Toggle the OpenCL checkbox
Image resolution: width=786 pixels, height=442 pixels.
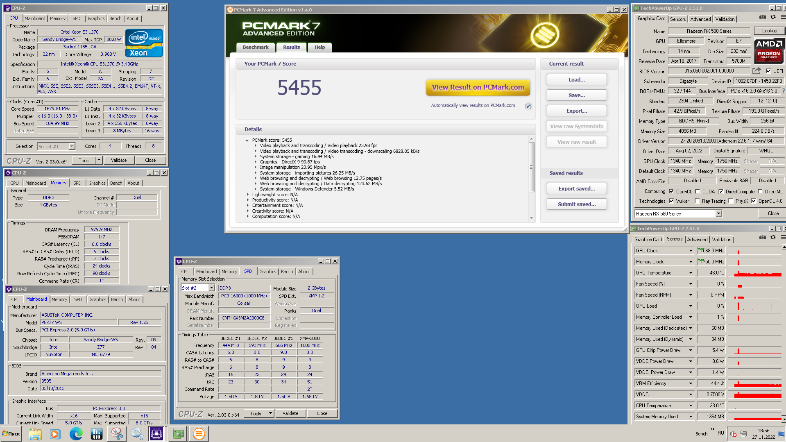(x=671, y=191)
